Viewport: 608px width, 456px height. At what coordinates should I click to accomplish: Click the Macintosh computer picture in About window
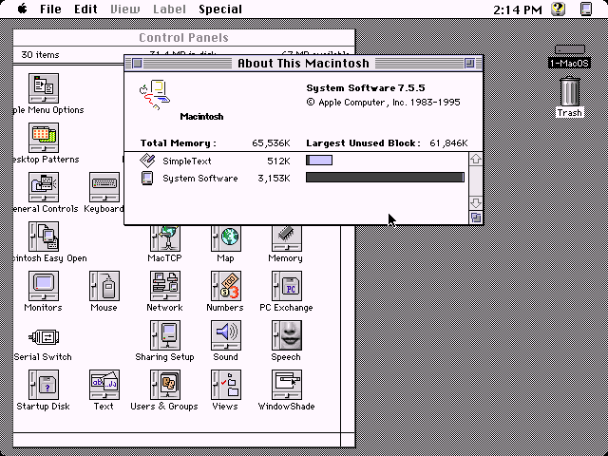pyautogui.click(x=155, y=95)
